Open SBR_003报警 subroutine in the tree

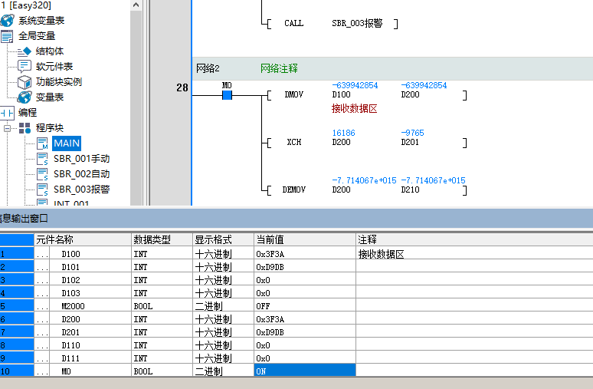(x=81, y=190)
